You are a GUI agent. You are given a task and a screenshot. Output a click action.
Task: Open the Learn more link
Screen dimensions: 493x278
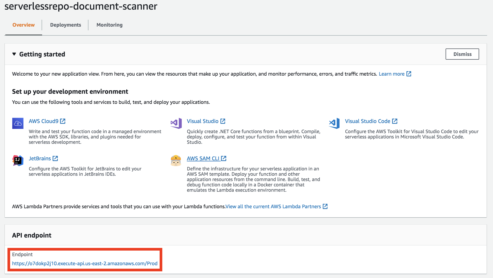pyautogui.click(x=392, y=74)
